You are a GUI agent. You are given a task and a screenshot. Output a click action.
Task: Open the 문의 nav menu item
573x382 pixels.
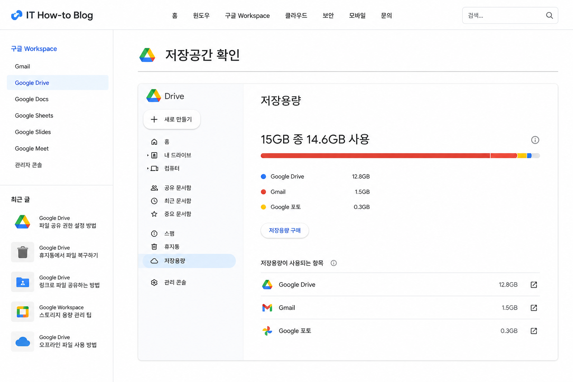[x=386, y=16]
